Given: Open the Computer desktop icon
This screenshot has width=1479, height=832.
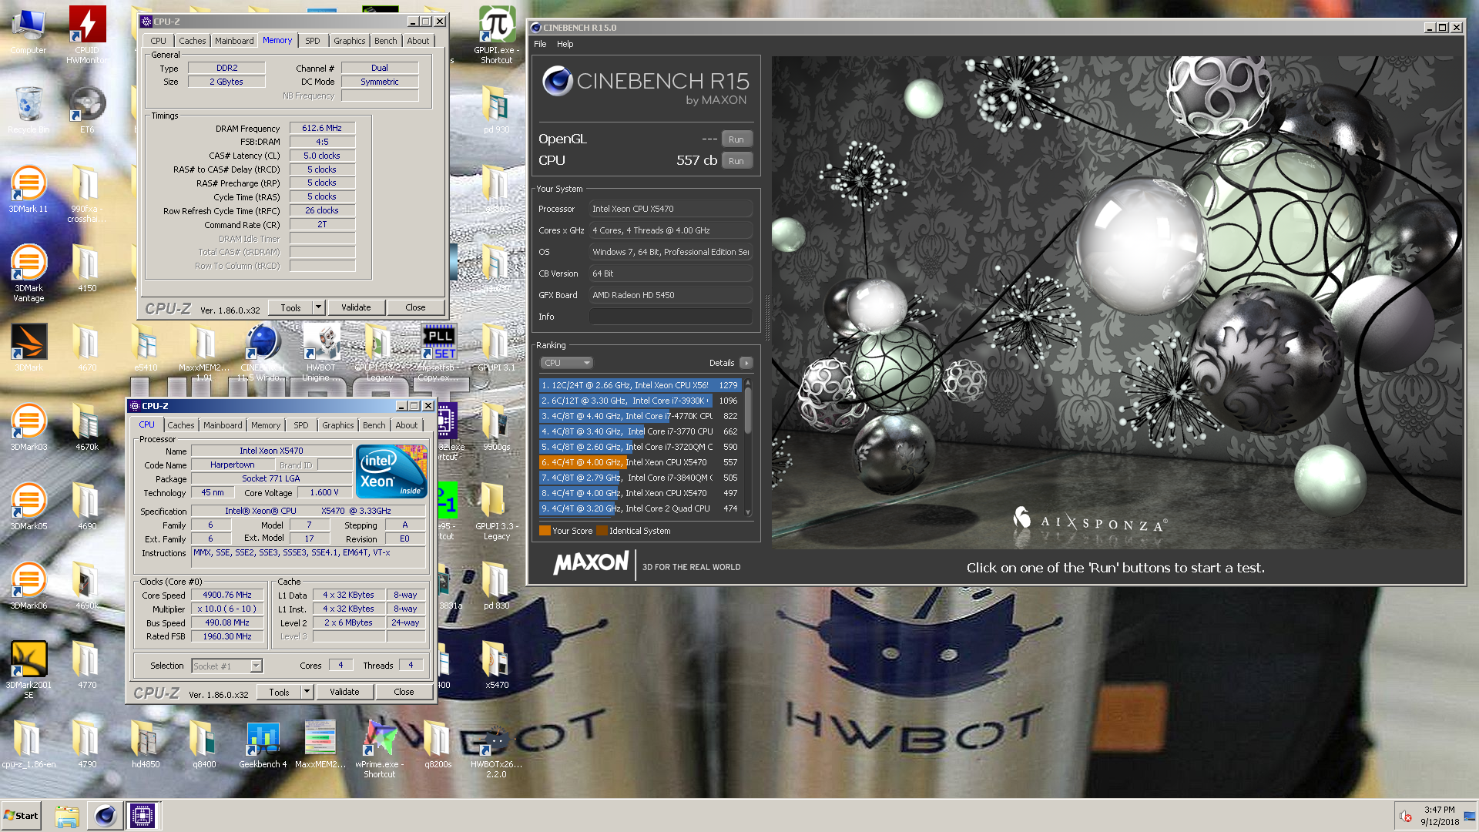Looking at the screenshot, I should [x=29, y=31].
